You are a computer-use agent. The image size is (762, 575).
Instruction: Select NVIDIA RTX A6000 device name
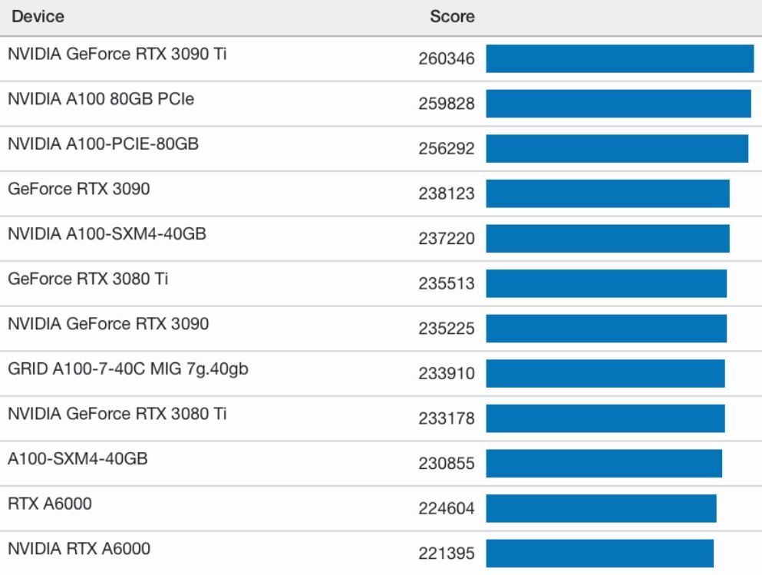(x=79, y=549)
